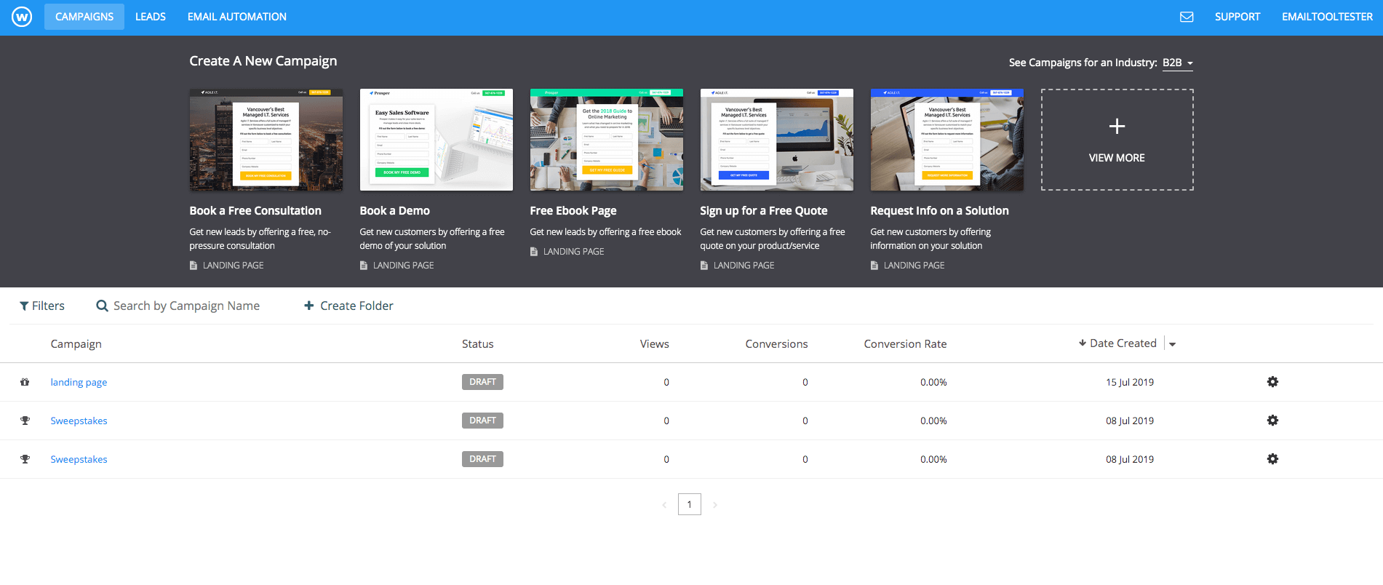This screenshot has width=1383, height=585.
Task: Expand the B2B industry dropdown
Action: pyautogui.click(x=1177, y=63)
